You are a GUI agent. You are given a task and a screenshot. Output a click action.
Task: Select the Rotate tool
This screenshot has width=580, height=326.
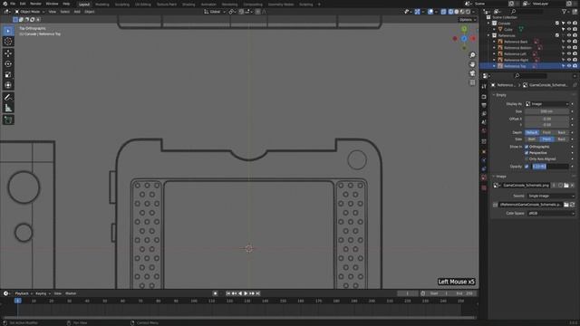[8, 64]
